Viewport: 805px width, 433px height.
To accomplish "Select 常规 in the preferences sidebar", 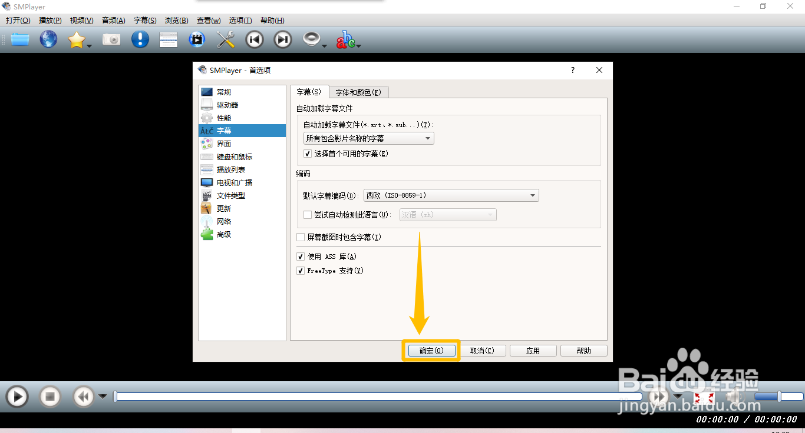I will click(x=242, y=92).
